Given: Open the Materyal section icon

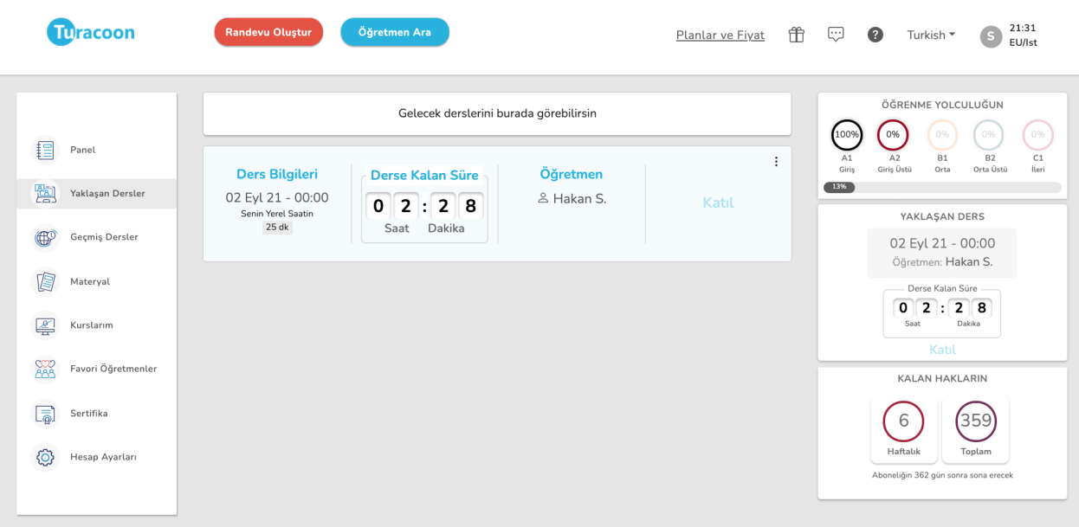Looking at the screenshot, I should point(46,281).
